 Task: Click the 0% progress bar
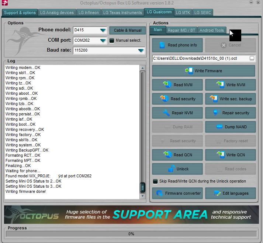[131, 234]
